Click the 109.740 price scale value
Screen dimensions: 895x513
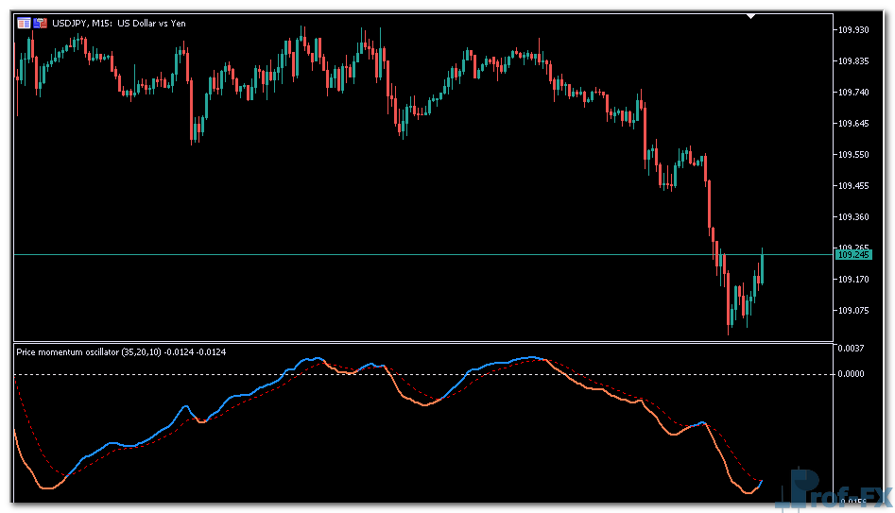852,93
